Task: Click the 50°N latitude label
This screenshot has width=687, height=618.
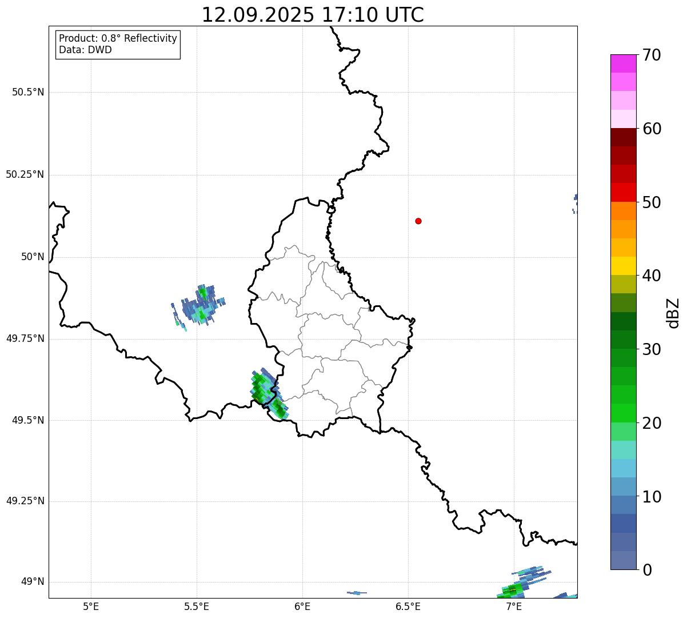Action: coord(33,257)
